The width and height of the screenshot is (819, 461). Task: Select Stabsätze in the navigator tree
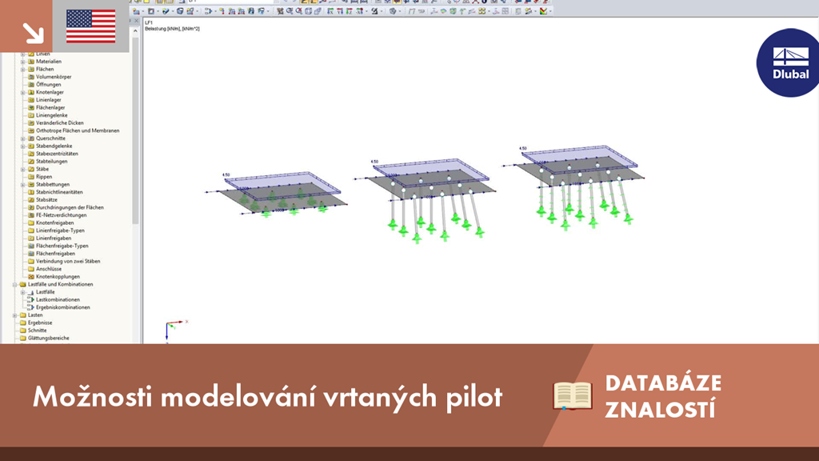[46, 199]
